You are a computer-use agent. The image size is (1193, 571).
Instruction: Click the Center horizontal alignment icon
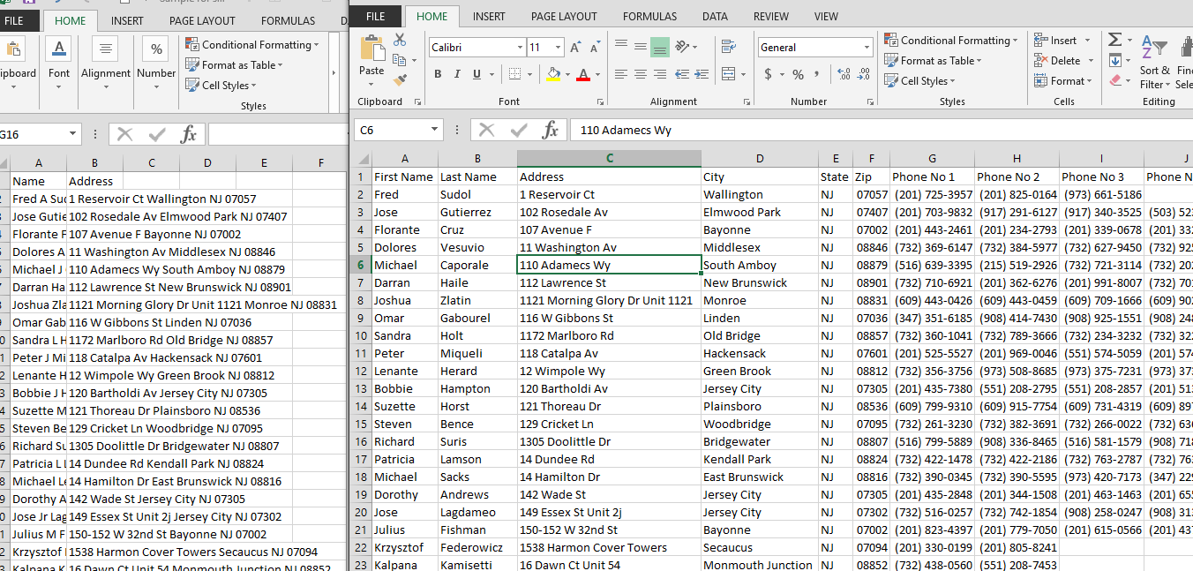pyautogui.click(x=640, y=74)
